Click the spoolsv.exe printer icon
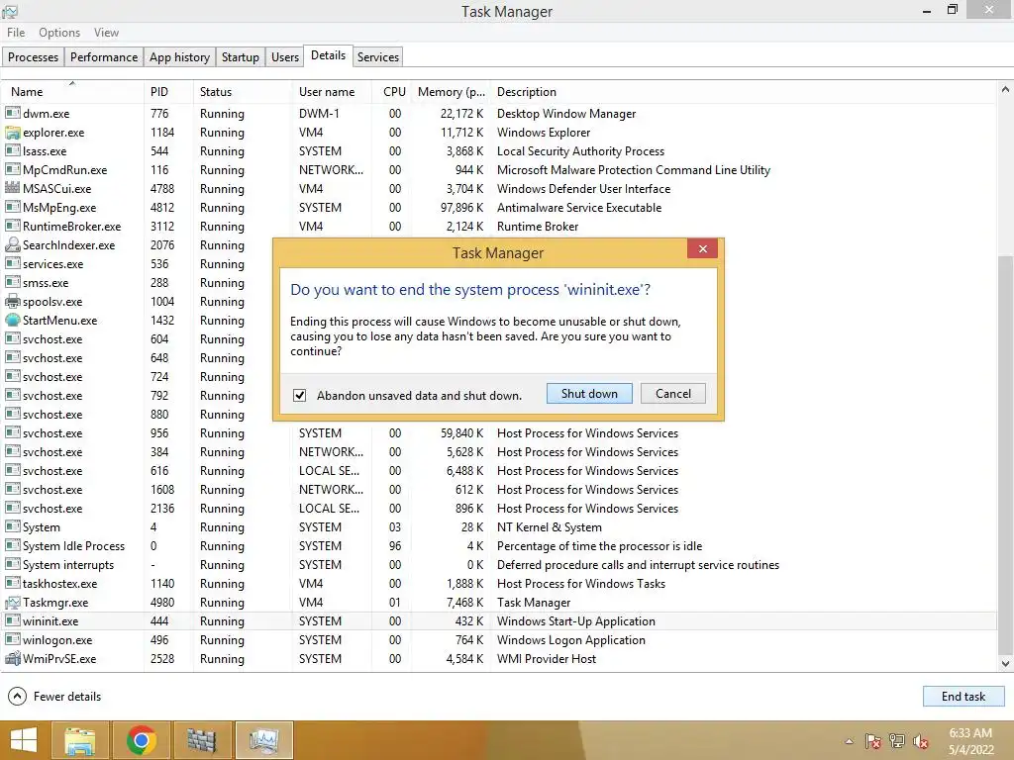The image size is (1014, 760). coord(12,301)
